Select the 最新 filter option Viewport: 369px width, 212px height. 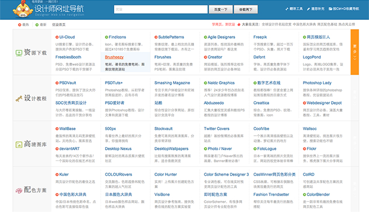click(41, 24)
